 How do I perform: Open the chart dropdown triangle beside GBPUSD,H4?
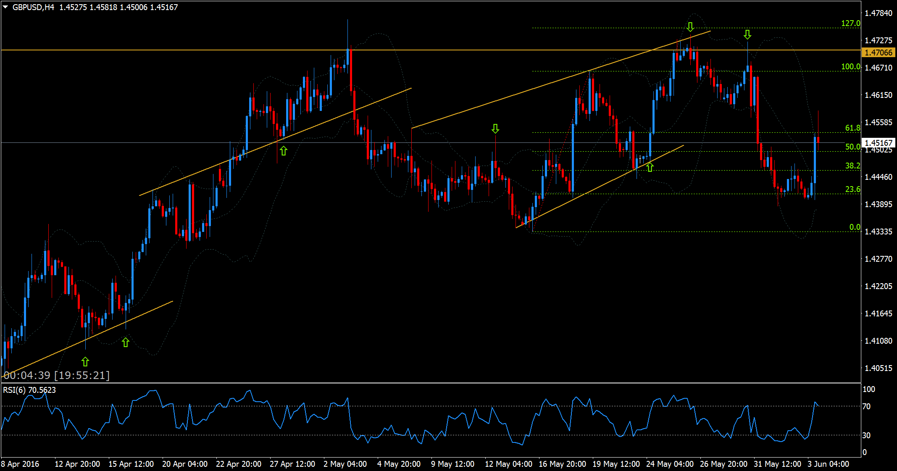pos(6,7)
